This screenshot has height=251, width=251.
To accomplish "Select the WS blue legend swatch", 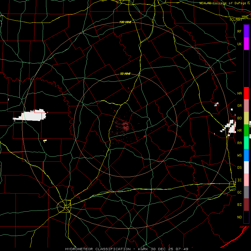I will pyautogui.click(x=246, y=155).
